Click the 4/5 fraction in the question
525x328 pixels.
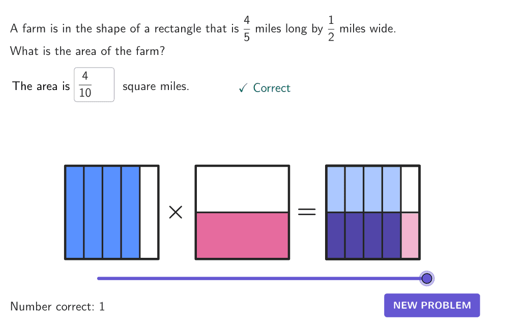pos(247,29)
